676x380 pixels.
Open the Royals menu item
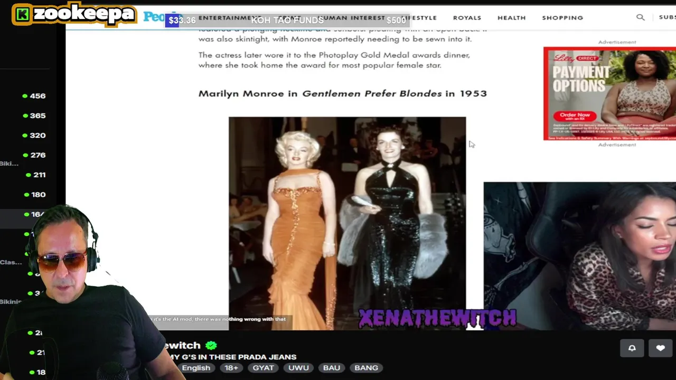click(x=467, y=18)
